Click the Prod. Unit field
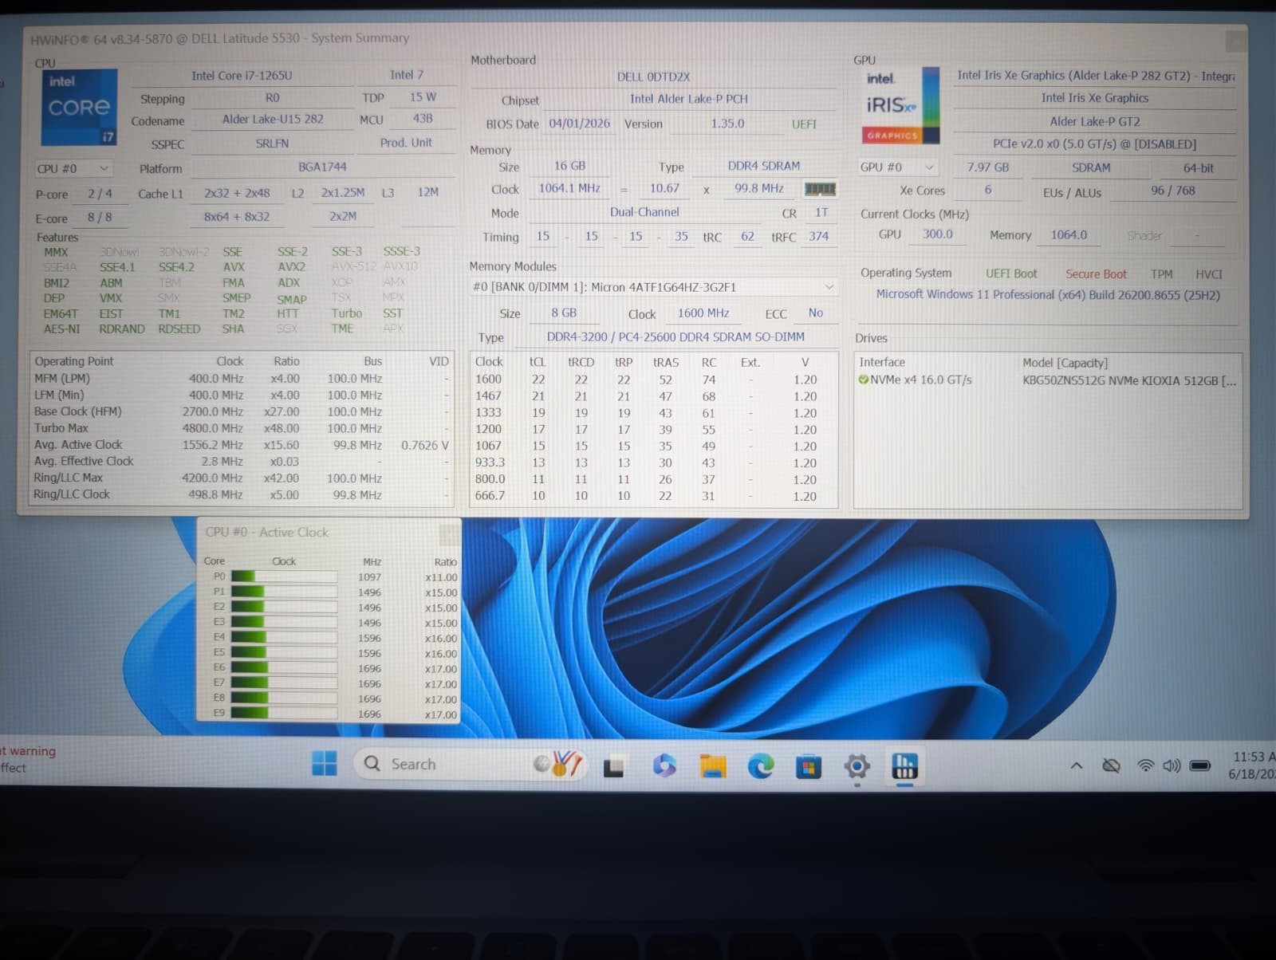This screenshot has width=1276, height=960. pos(406,143)
